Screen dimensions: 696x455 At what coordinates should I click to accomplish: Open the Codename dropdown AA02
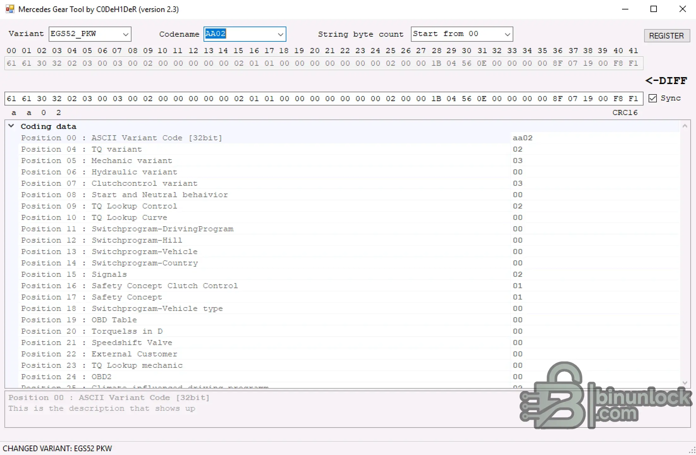coord(245,34)
